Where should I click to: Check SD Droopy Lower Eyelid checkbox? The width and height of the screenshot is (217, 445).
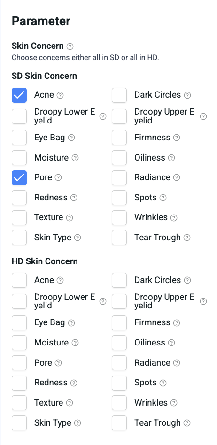tap(19, 116)
